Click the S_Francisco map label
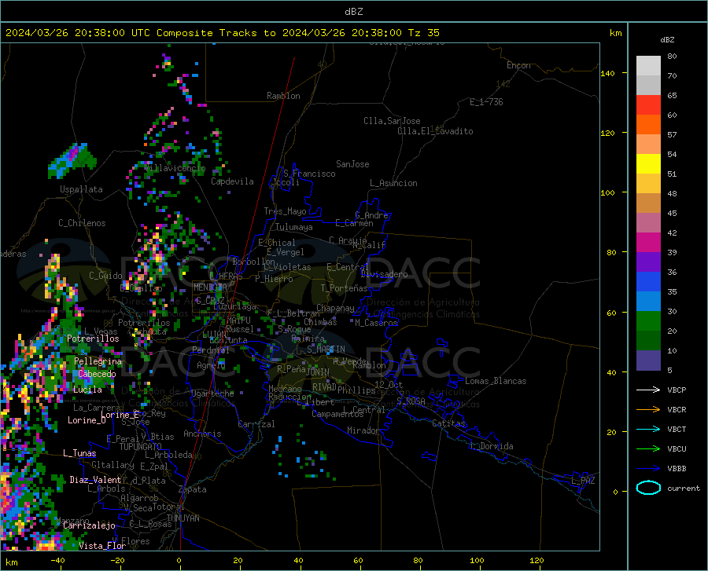Image resolution: width=708 pixels, height=571 pixels. coord(309,174)
